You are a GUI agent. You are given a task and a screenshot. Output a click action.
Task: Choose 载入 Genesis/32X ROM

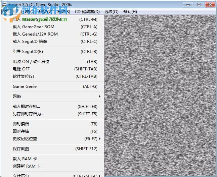point(57,34)
